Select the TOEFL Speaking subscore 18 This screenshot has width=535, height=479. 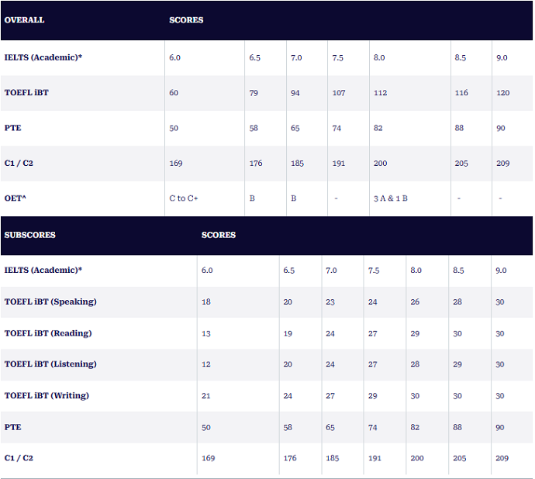click(x=206, y=302)
